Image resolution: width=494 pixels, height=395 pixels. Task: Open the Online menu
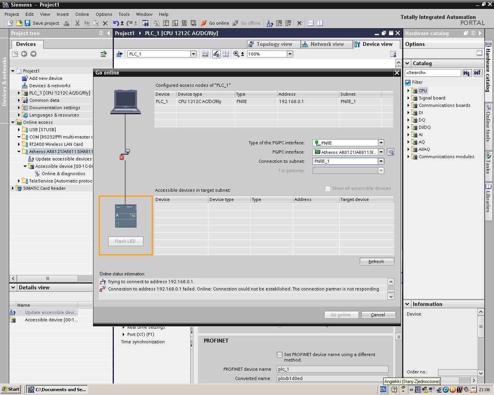pyautogui.click(x=82, y=14)
